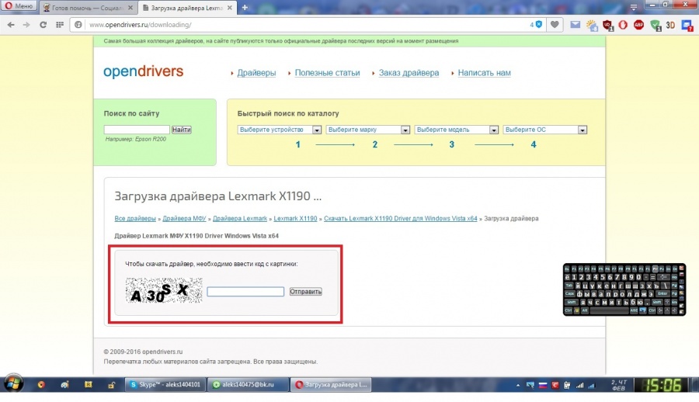Screen dimensions: 699x402
Task: Click the backspace arrow key on the on-screen keyboard
Action: coord(664,277)
